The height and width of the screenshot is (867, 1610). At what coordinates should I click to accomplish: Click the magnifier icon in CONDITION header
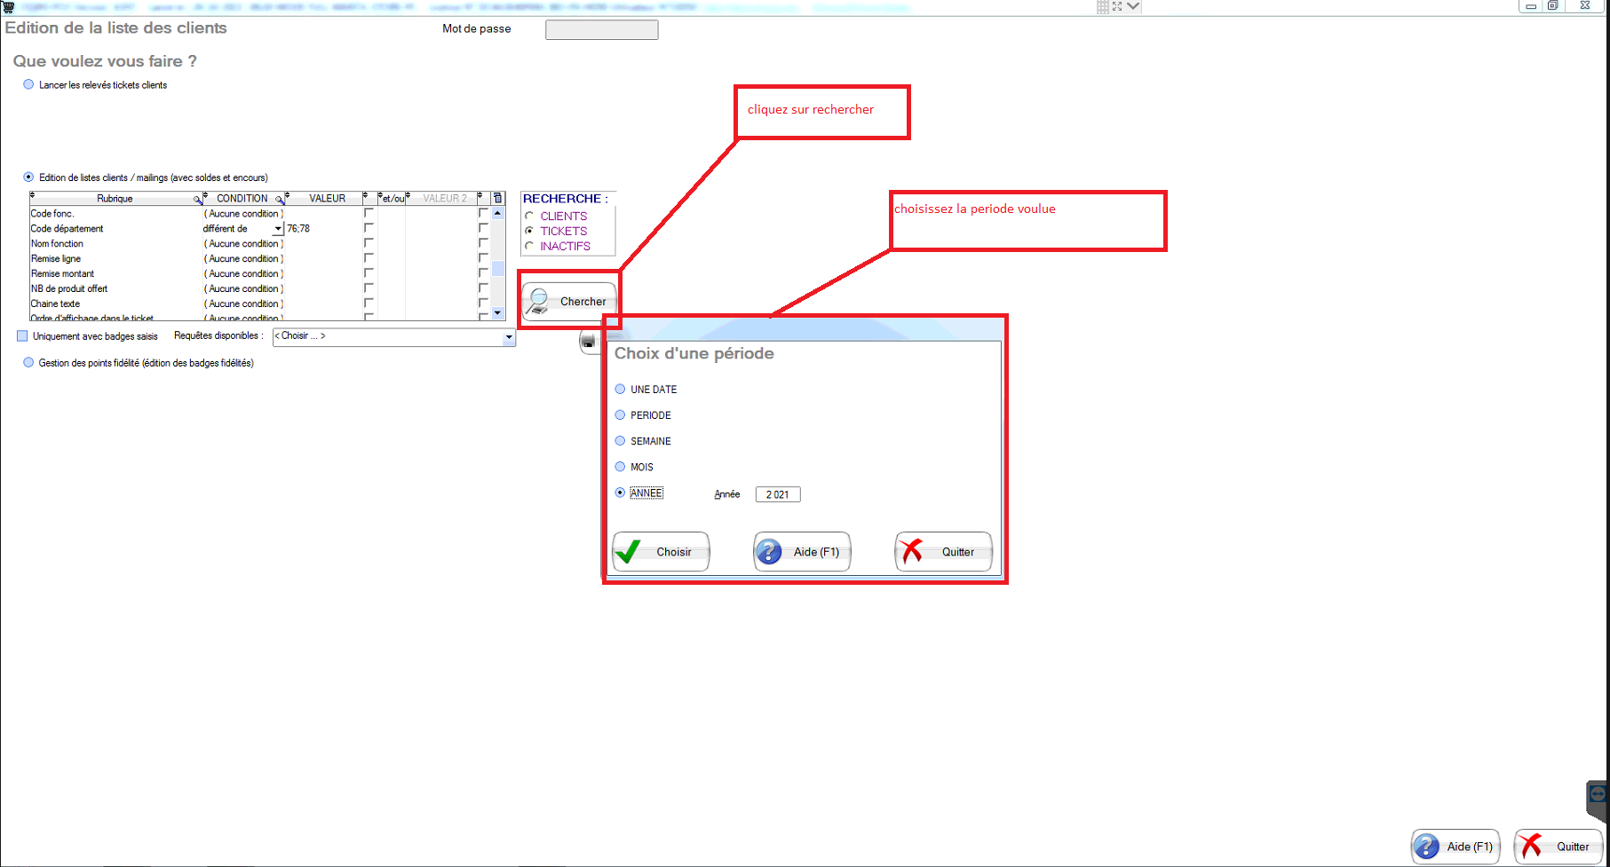click(279, 200)
